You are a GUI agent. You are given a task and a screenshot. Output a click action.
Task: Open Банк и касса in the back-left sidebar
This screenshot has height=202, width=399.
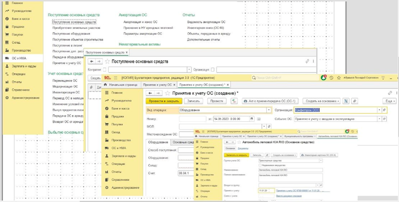pyautogui.click(x=20, y=19)
